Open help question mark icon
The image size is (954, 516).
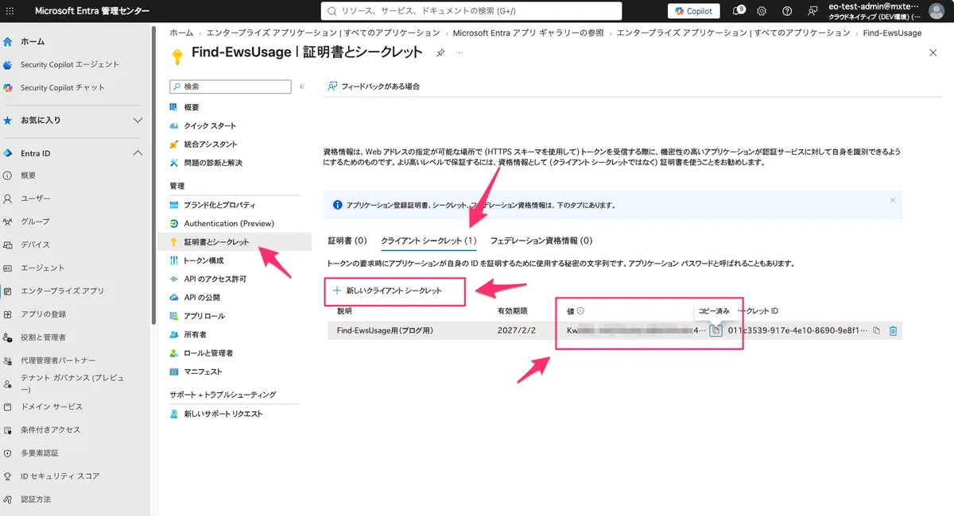click(x=787, y=11)
